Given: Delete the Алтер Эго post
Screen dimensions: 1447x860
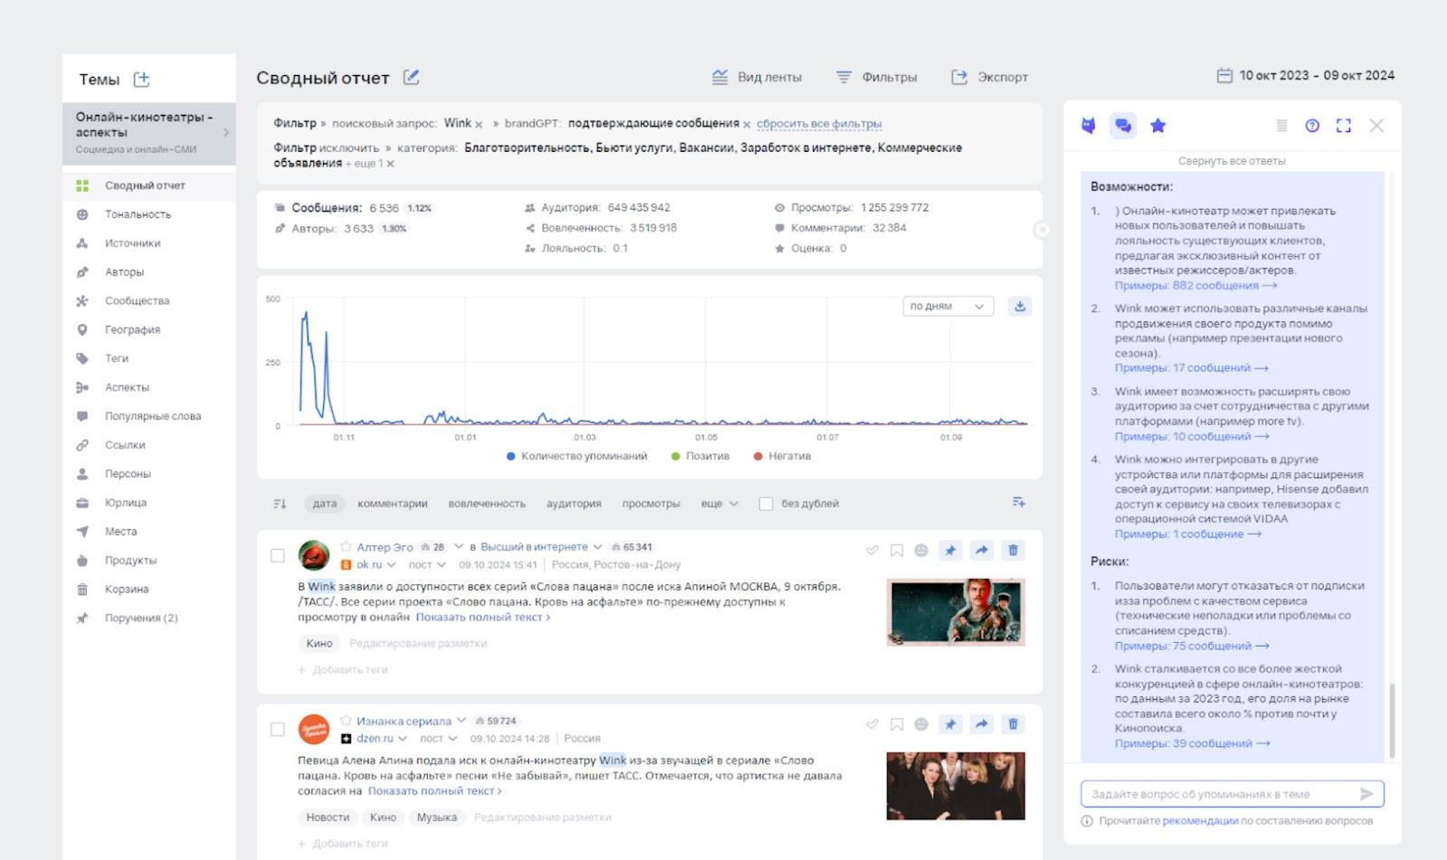Looking at the screenshot, I should click(1013, 550).
